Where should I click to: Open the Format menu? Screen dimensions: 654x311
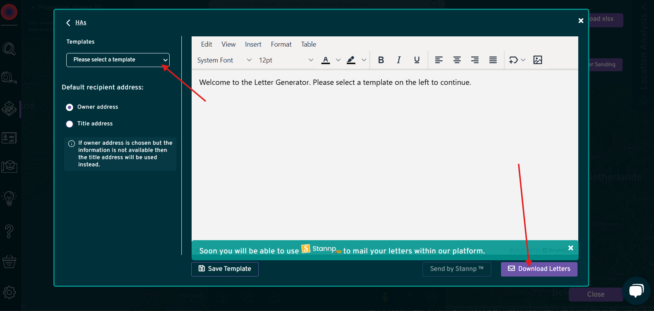(281, 44)
